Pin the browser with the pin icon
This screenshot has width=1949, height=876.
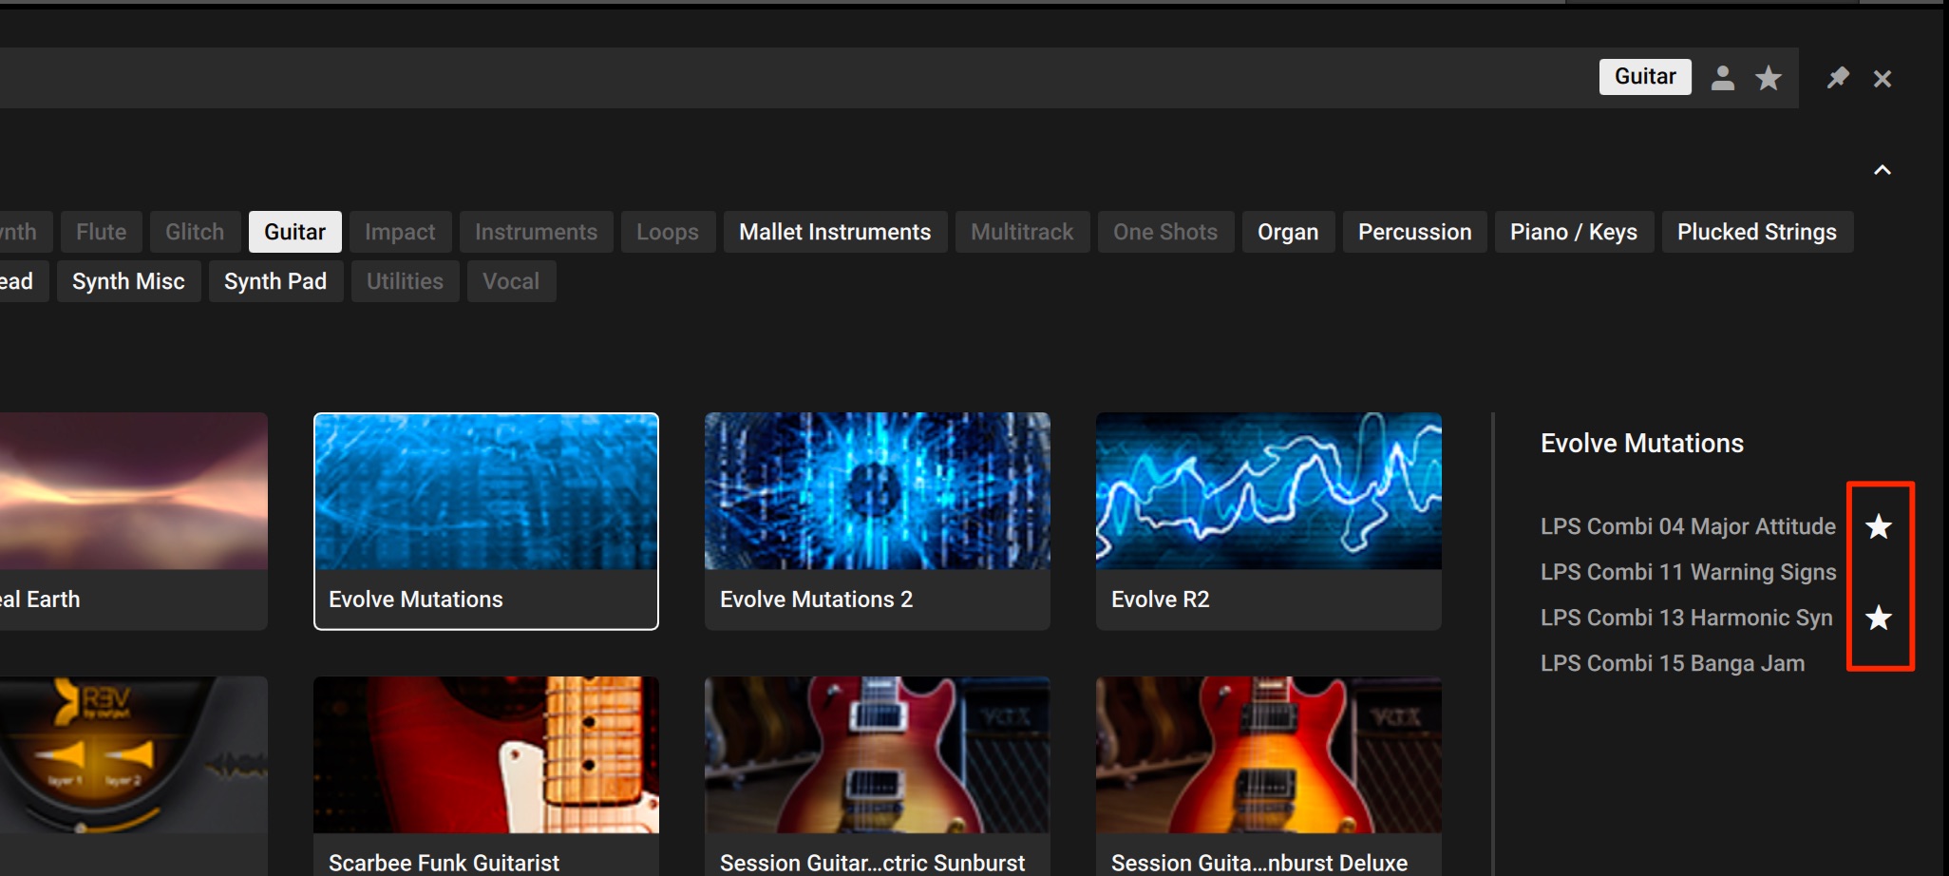tap(1838, 78)
